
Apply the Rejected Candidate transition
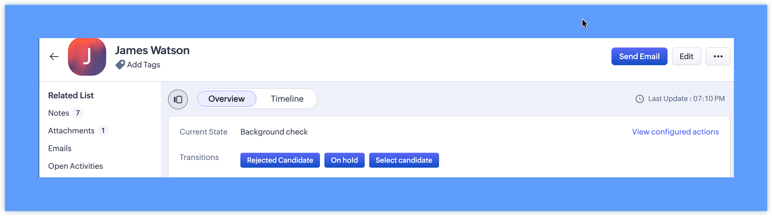280,160
